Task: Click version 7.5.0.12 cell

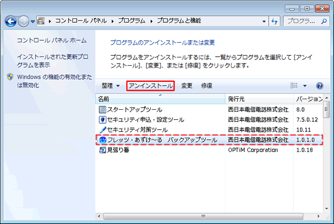Action: 307,120
